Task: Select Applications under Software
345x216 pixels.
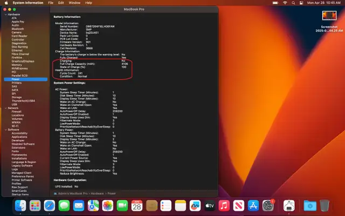Action: pyautogui.click(x=19, y=137)
